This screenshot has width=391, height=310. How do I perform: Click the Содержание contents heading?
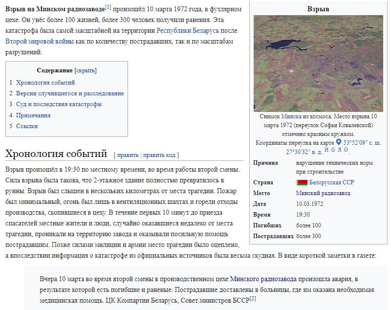tap(55, 70)
